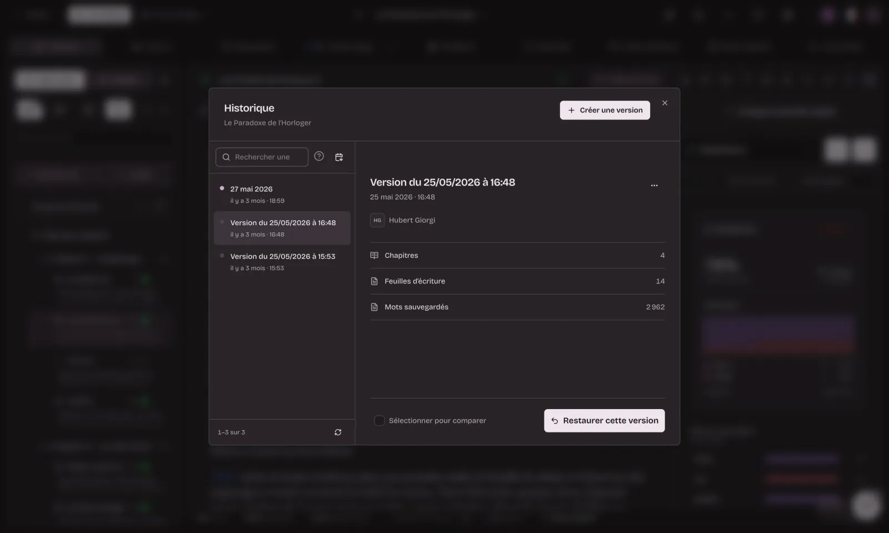This screenshot has width=889, height=533.
Task: Select Version du 25/05/2026 à 16:48 in list
Action: pos(282,228)
